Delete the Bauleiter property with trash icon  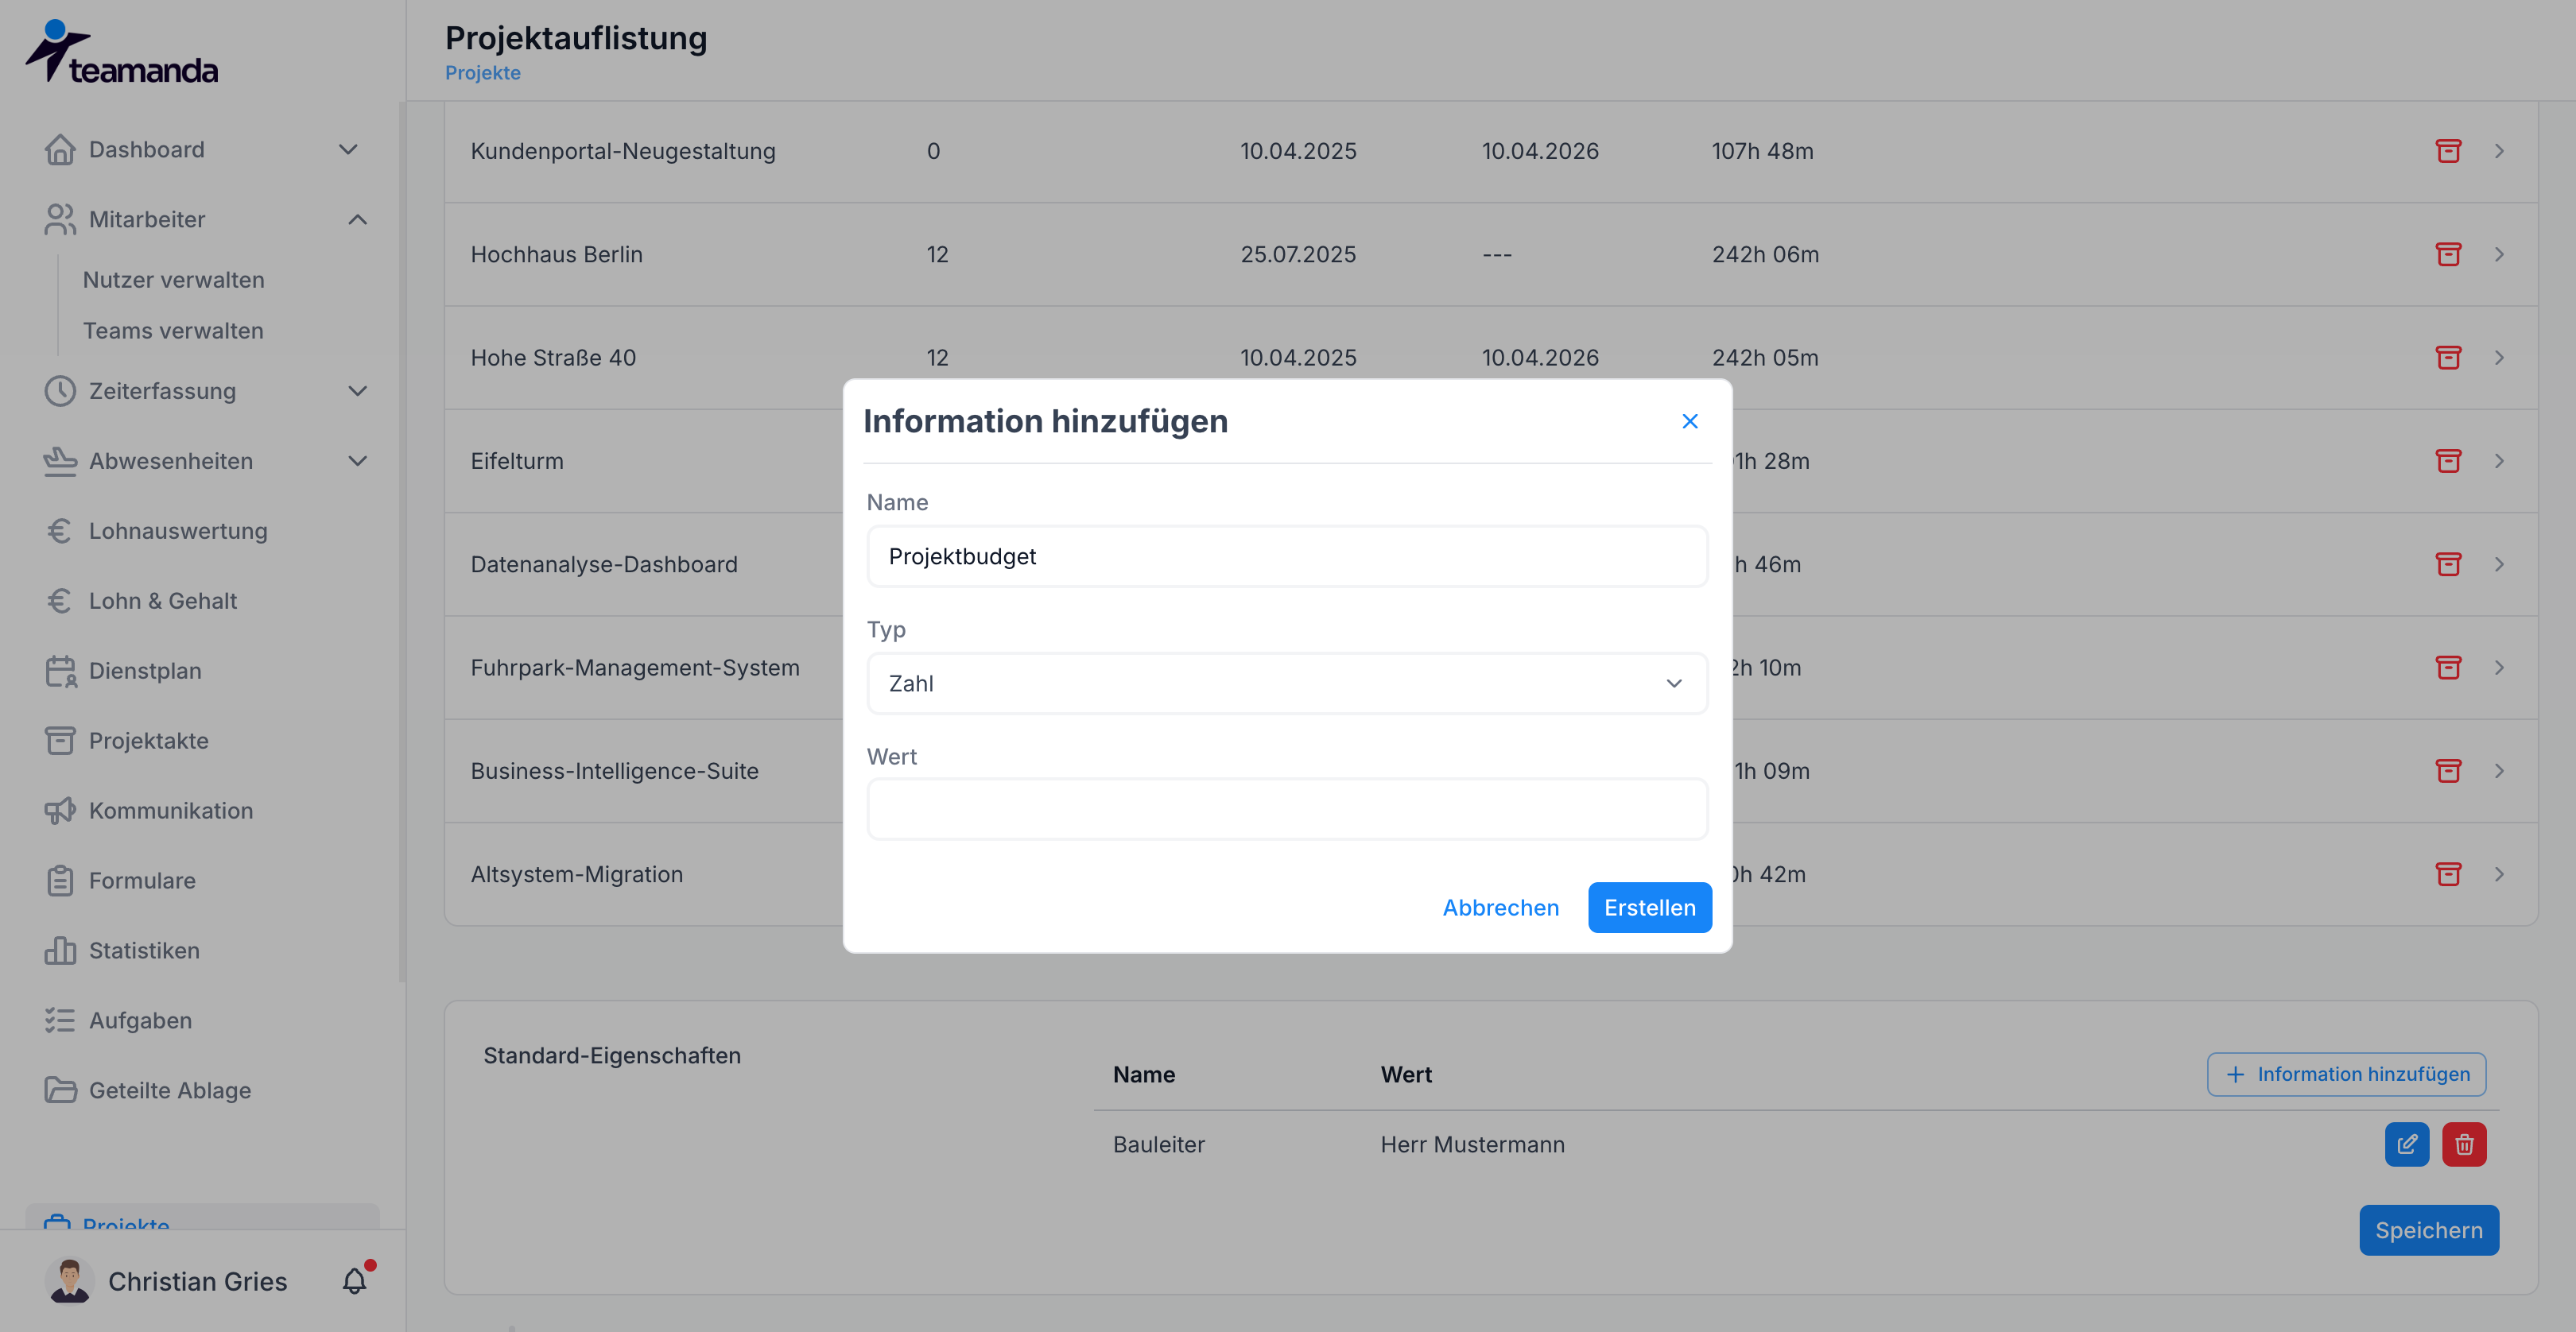(x=2463, y=1144)
